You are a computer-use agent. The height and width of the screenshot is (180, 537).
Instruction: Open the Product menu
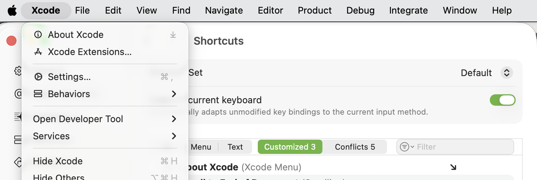tap(315, 11)
